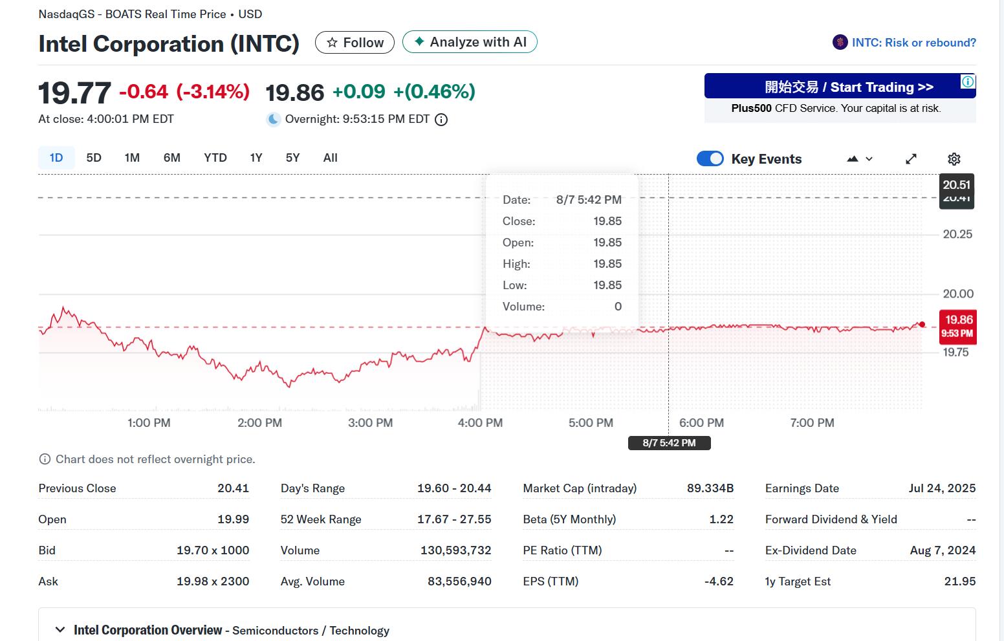Click the Plus500 CFD Service ad text
The width and height of the screenshot is (1004, 641).
[x=836, y=108]
